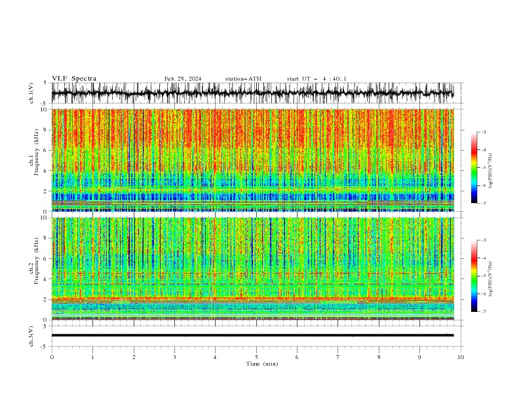Select the date "Feb. 28, 2024"
Viewport: 519px width, 401px height.
183,79
